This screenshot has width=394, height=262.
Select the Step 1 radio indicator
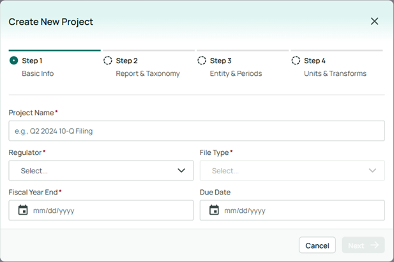point(13,61)
